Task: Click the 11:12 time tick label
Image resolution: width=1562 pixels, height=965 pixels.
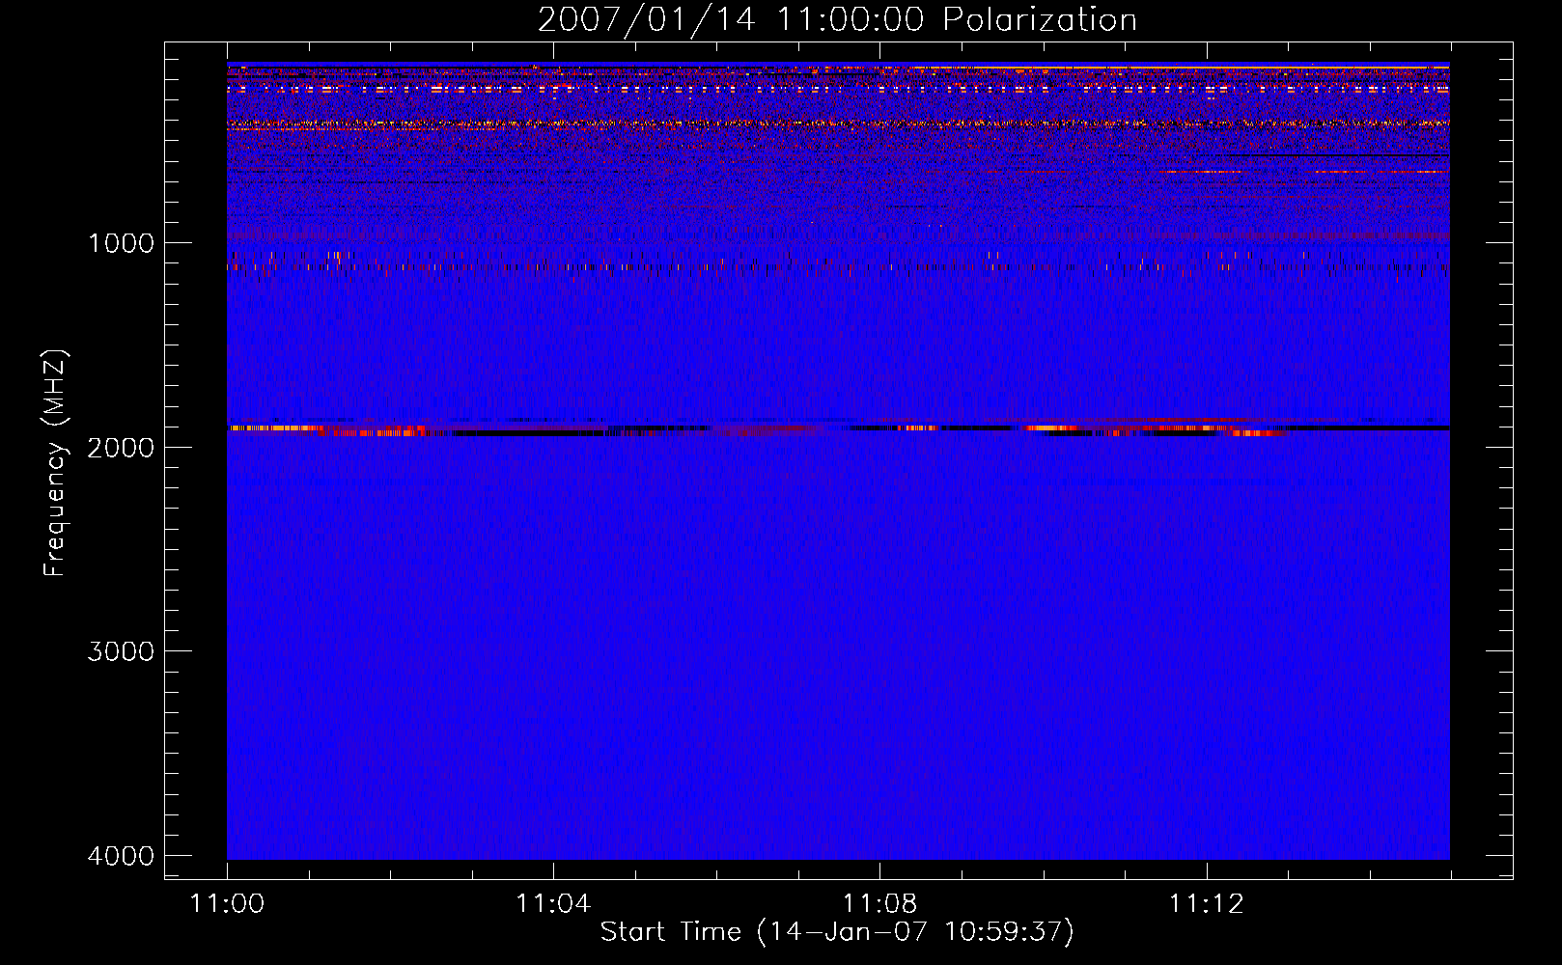Action: point(1206,904)
